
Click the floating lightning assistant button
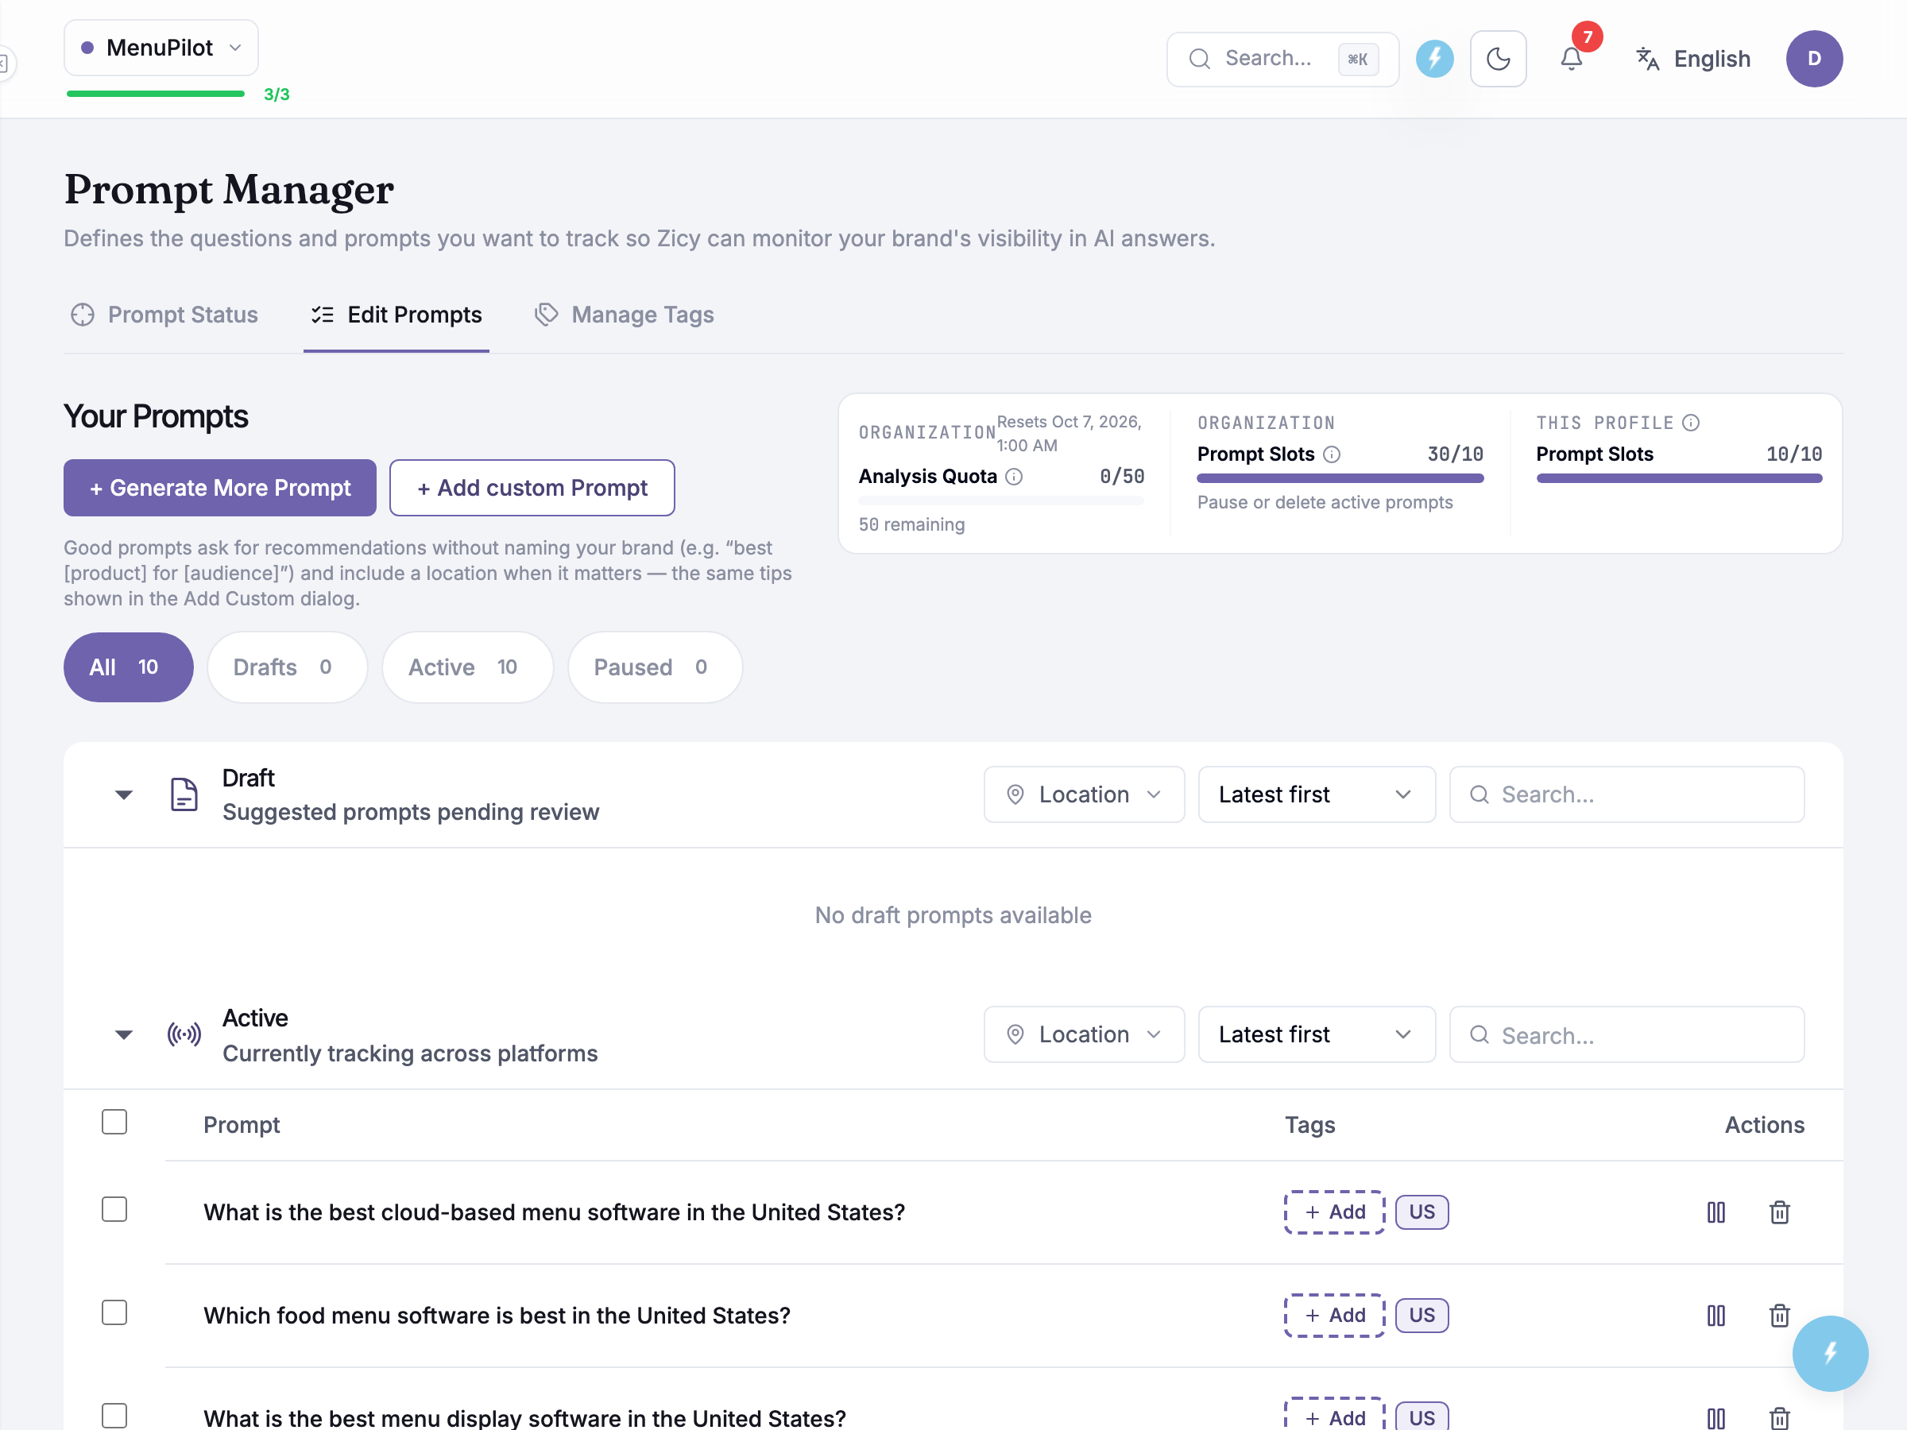(x=1829, y=1352)
